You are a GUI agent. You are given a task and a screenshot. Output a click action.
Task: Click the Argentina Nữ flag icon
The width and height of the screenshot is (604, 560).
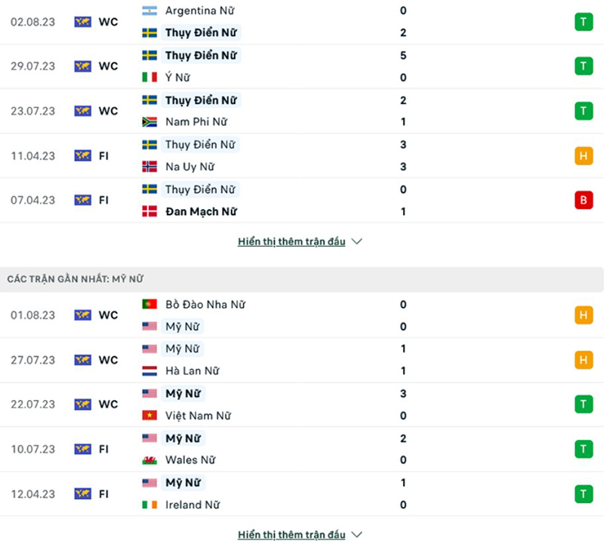click(x=149, y=11)
